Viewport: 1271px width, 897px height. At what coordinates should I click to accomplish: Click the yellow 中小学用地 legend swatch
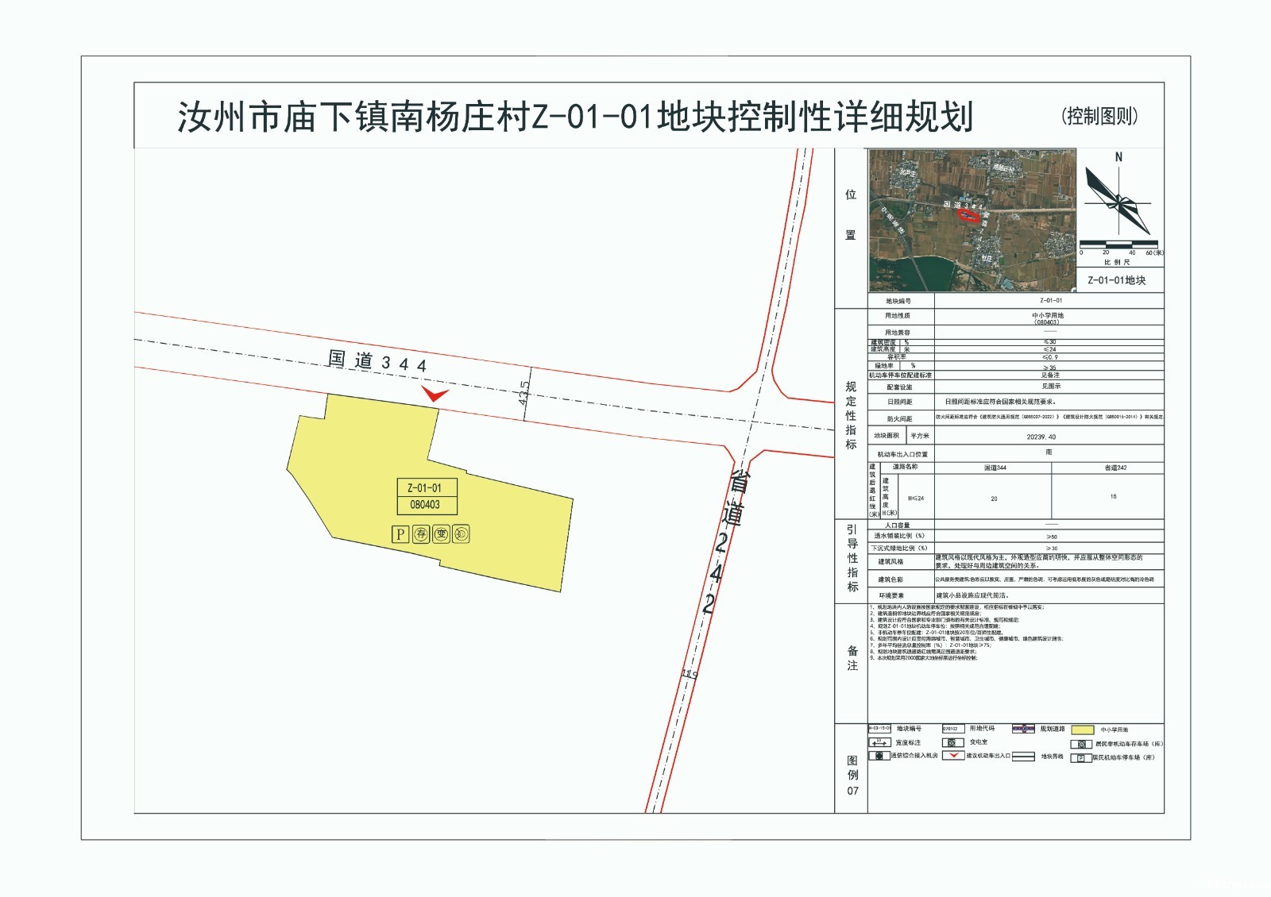[x=1082, y=730]
